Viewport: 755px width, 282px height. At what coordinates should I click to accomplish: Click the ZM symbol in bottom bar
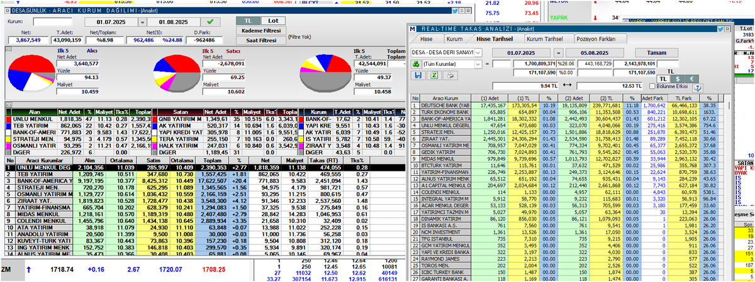point(7,268)
